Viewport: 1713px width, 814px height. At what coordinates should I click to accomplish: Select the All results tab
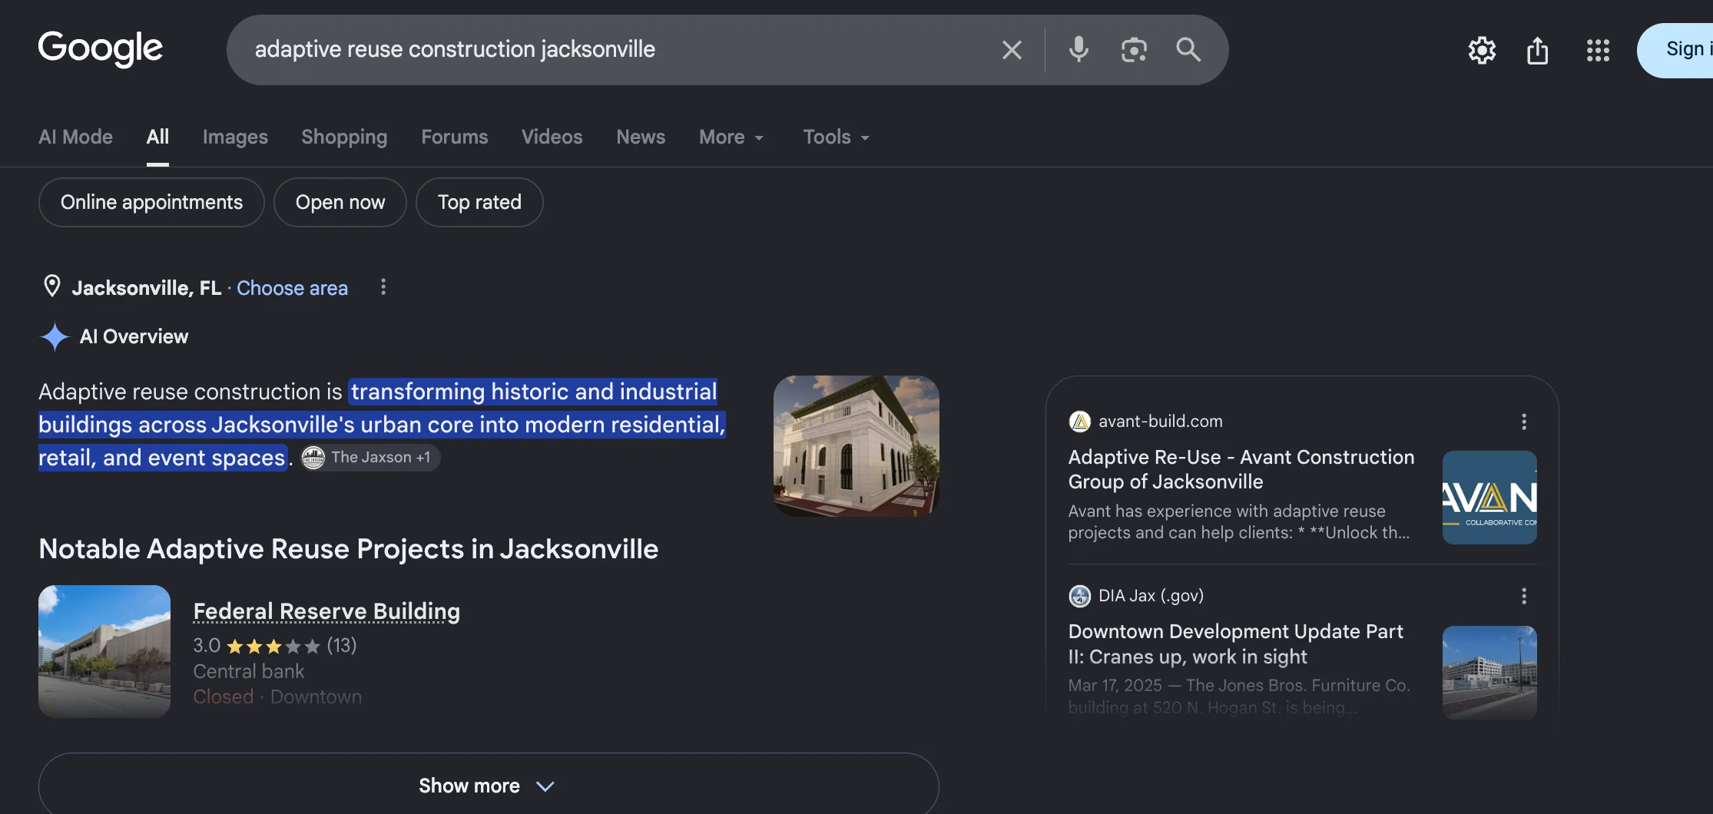[157, 137]
